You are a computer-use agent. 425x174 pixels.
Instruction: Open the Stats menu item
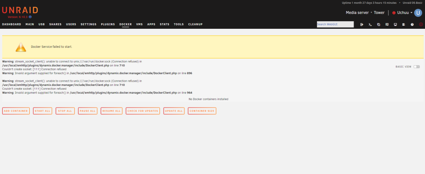coord(164,24)
